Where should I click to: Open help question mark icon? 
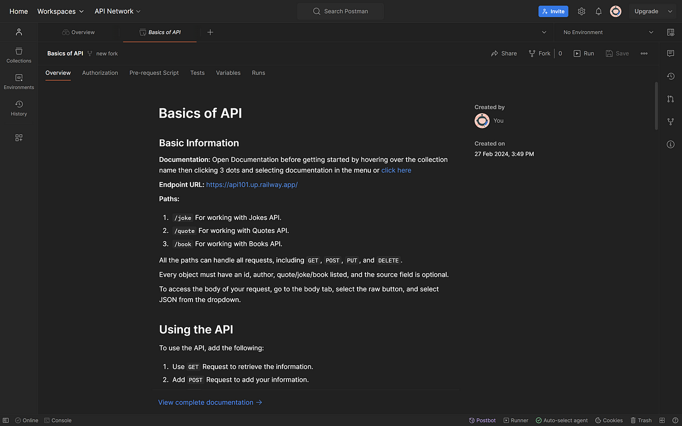pyautogui.click(x=675, y=420)
